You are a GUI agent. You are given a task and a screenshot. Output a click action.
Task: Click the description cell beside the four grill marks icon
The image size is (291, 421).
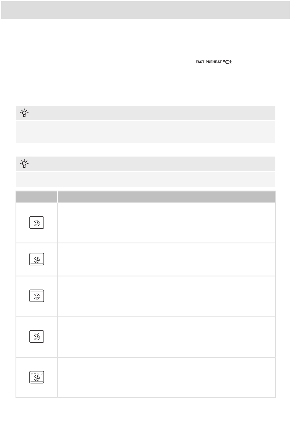point(166,377)
